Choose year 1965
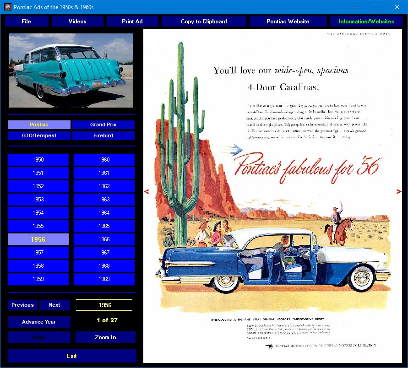The width and height of the screenshot is (408, 368). 104,226
